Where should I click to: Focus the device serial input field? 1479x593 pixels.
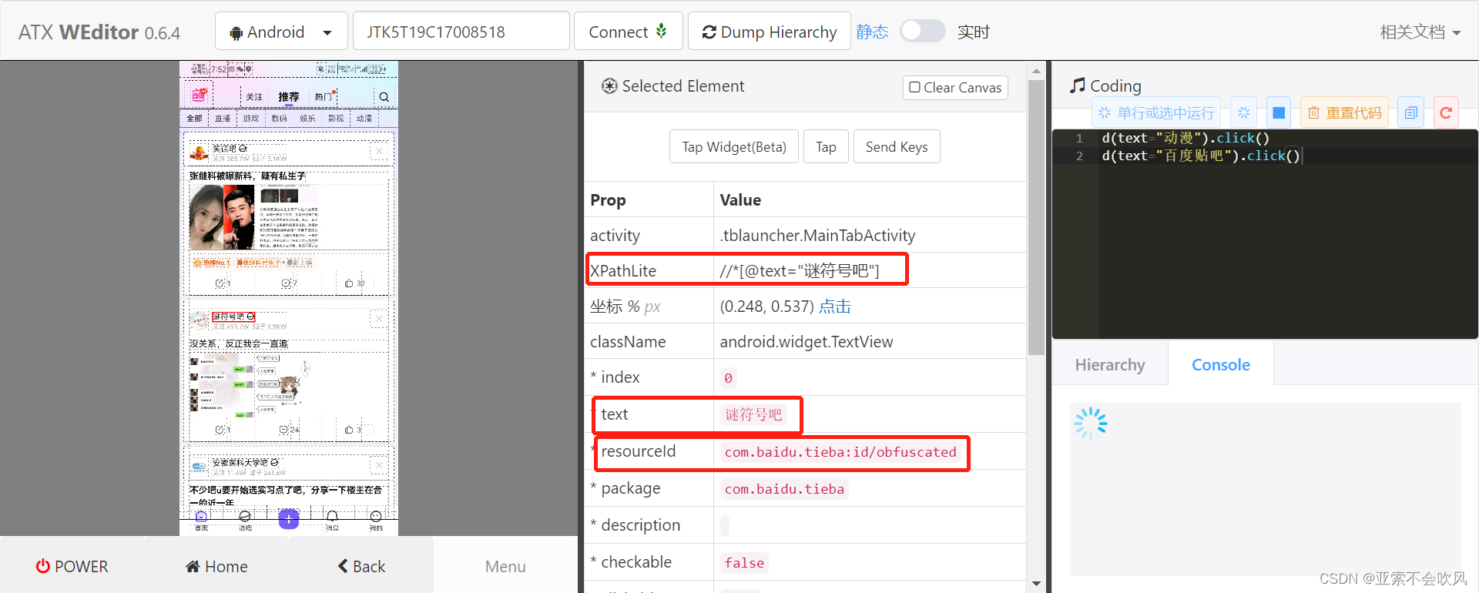point(461,32)
